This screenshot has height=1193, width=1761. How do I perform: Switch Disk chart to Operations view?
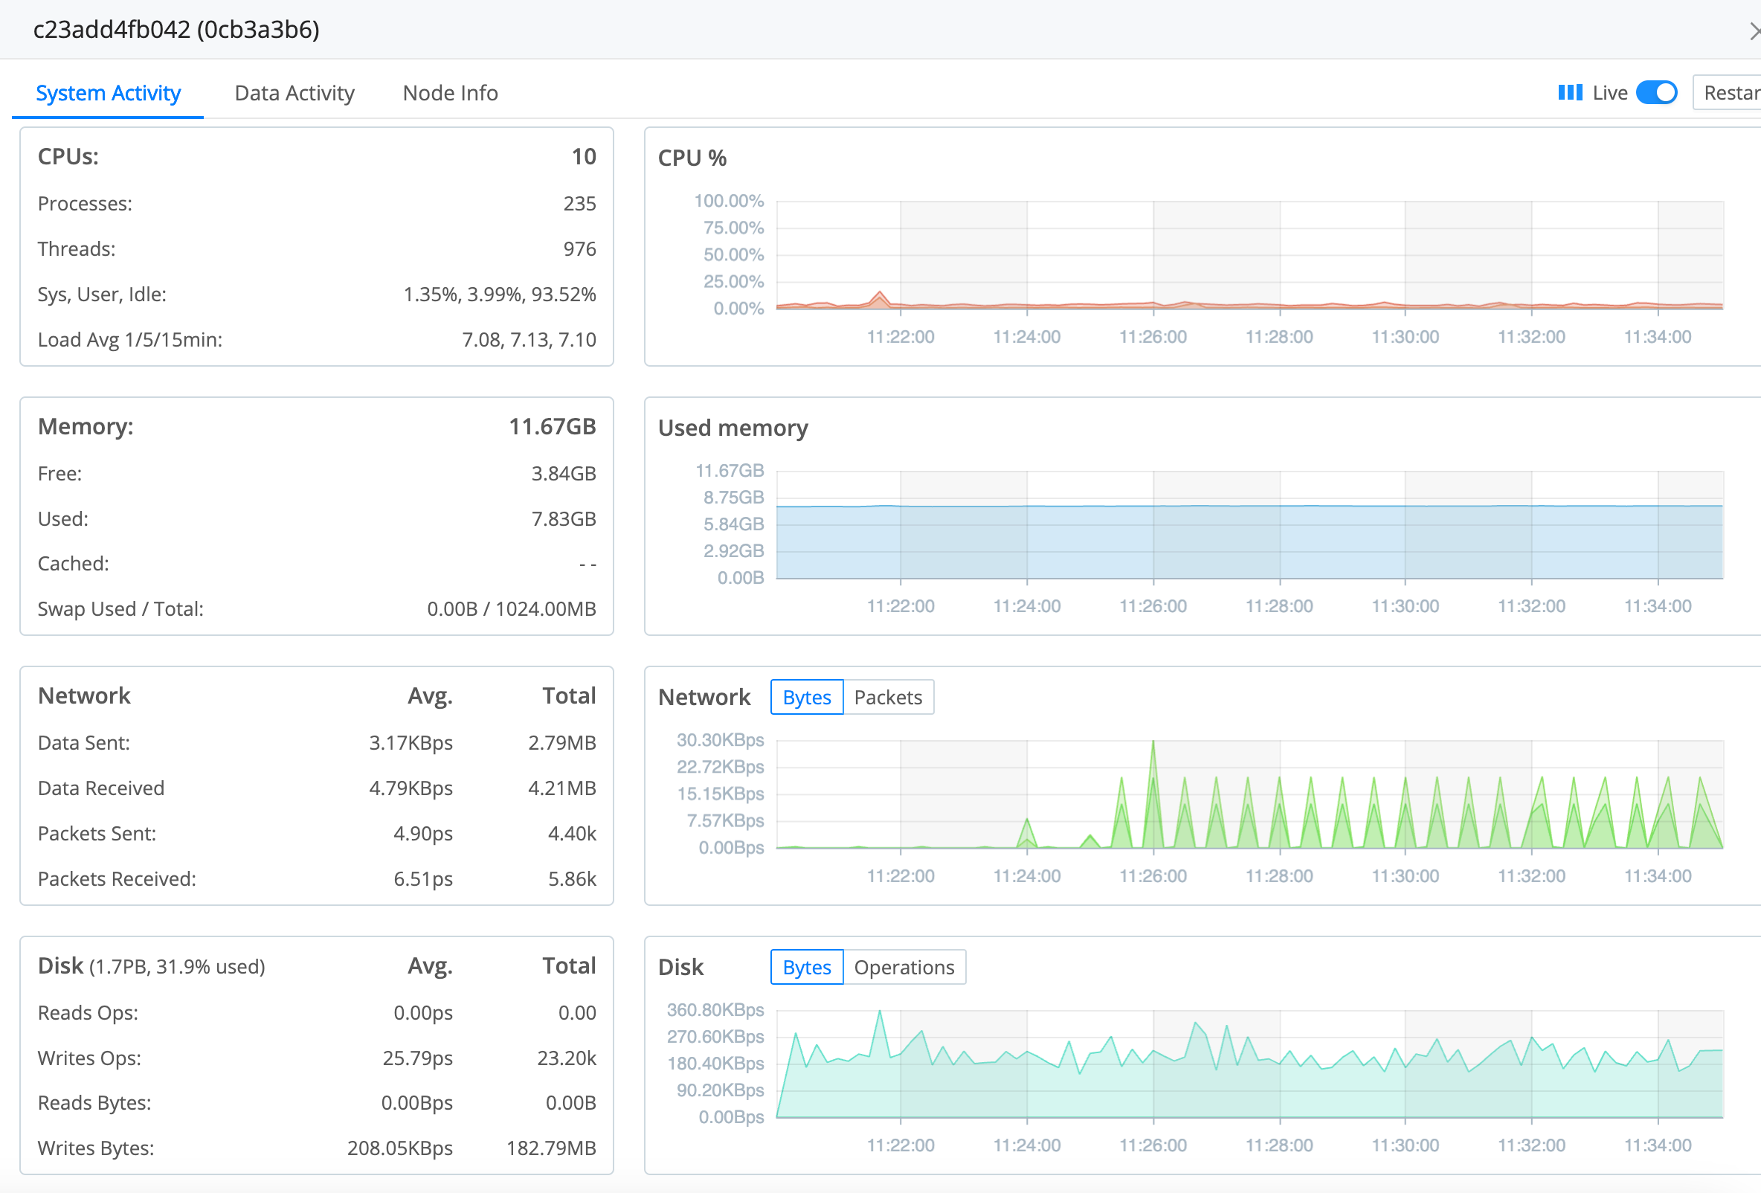[x=904, y=966]
